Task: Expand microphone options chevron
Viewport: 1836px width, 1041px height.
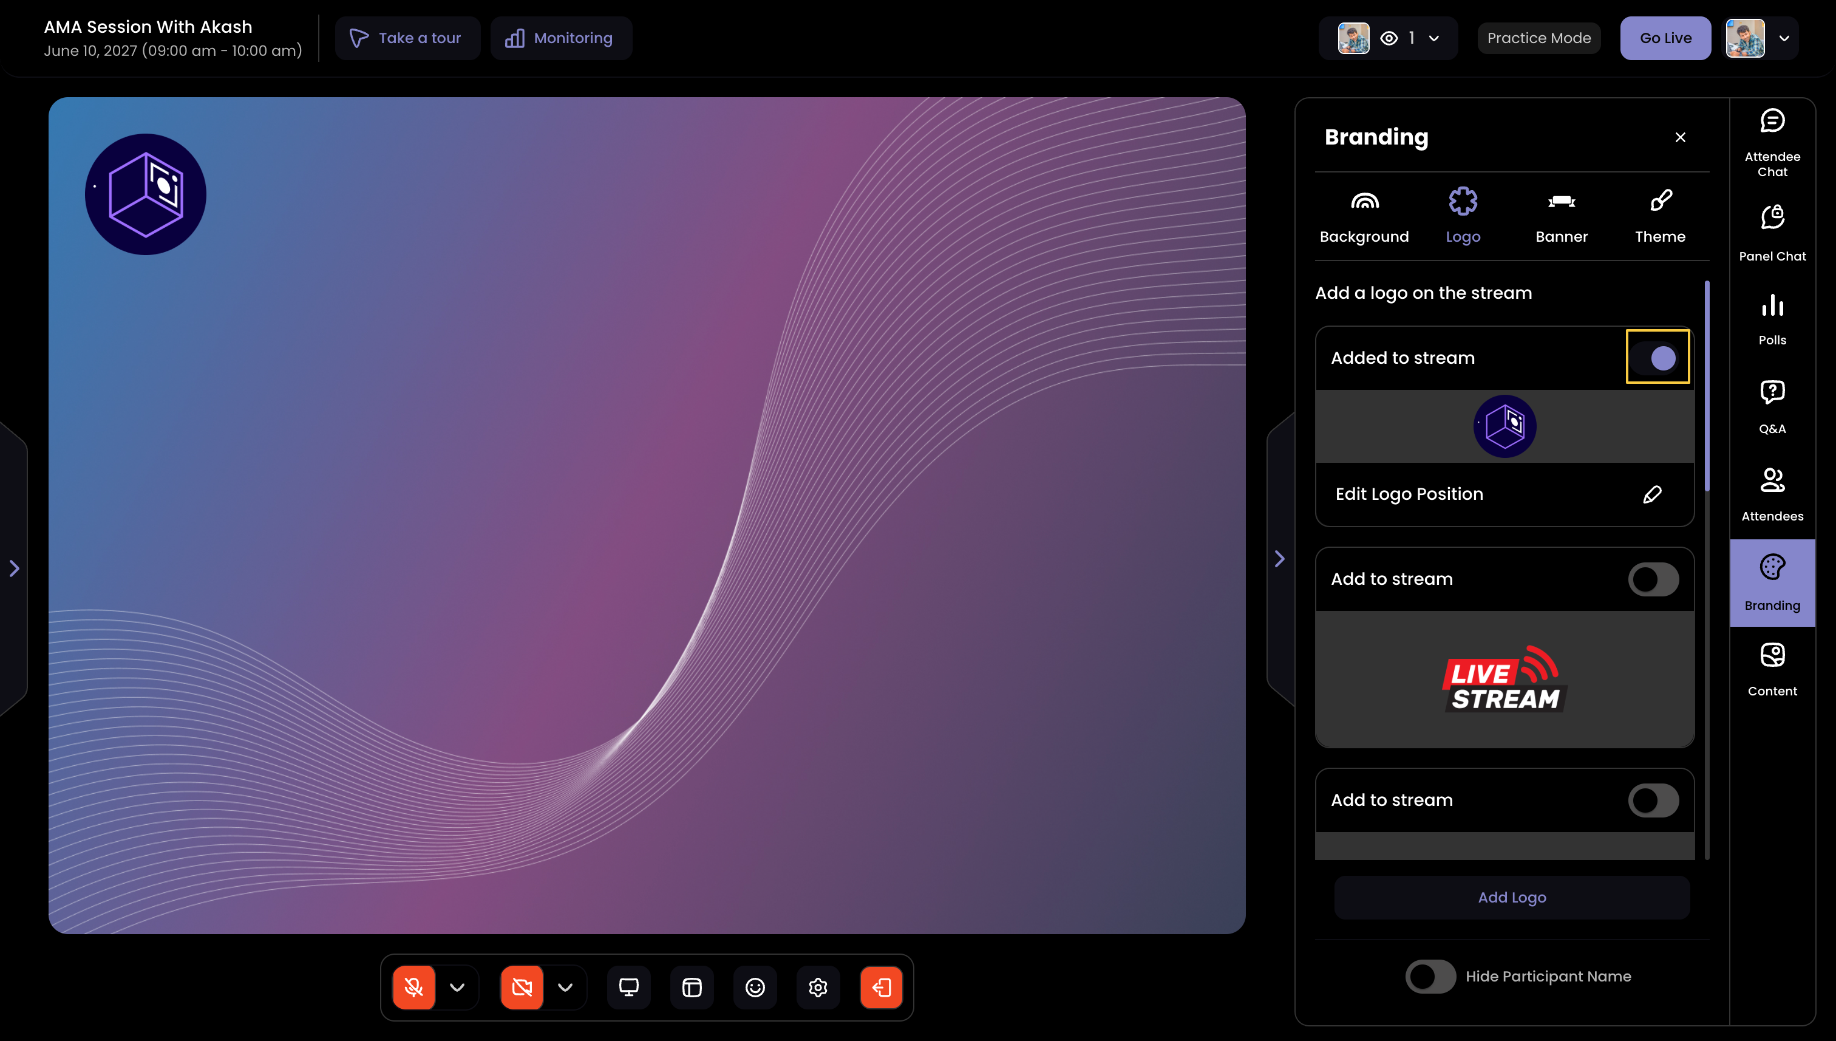Action: (457, 988)
